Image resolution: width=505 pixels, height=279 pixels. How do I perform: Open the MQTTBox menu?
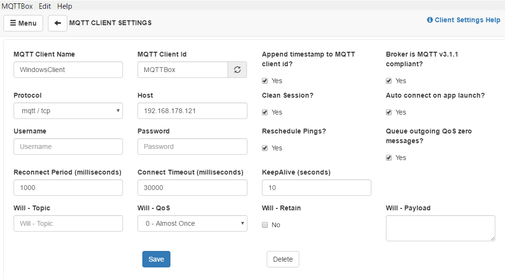(x=17, y=6)
